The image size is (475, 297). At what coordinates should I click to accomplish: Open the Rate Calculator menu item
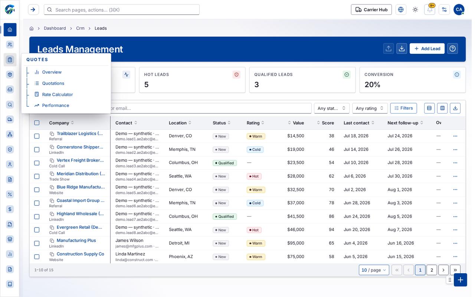(x=58, y=94)
